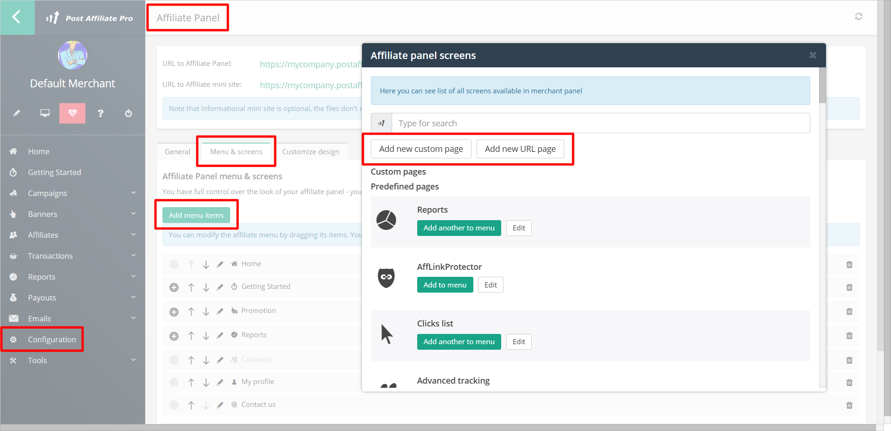Image resolution: width=891 pixels, height=431 pixels.
Task: Click the Reports pie chart screen icon
Action: [386, 220]
